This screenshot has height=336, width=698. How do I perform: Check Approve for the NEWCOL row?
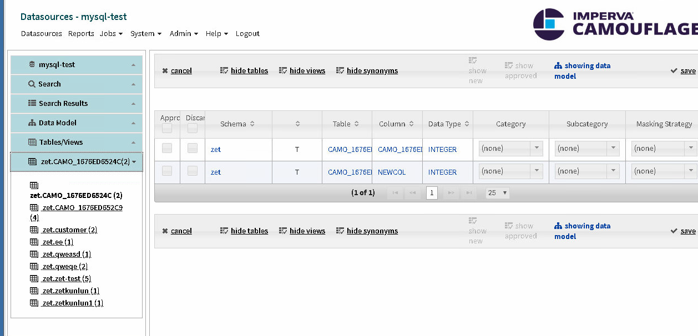[166, 171]
